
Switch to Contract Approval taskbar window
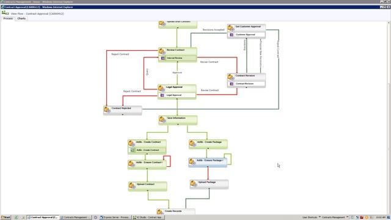point(43,218)
